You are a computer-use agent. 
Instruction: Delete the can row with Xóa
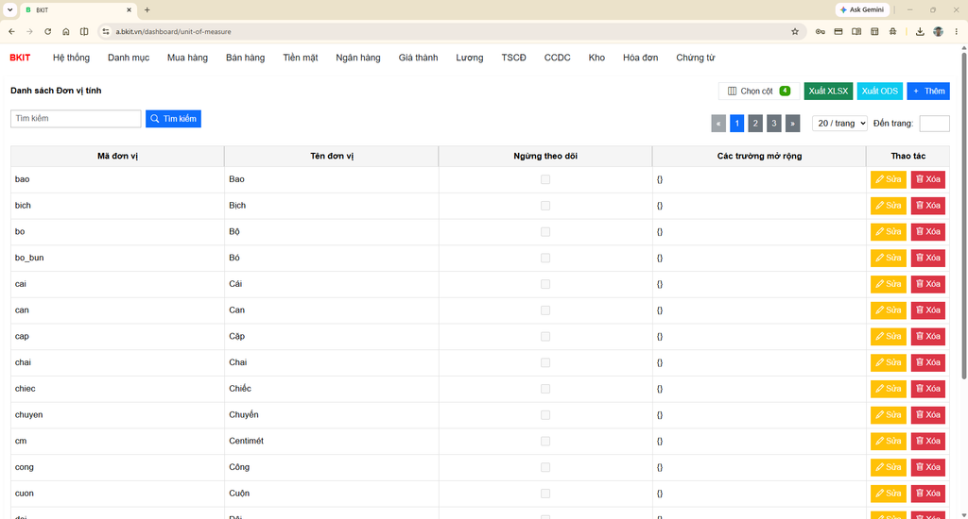coord(928,310)
